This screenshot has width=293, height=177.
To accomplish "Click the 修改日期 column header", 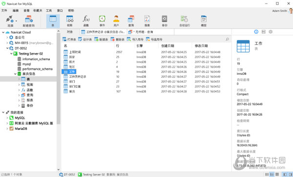I will (x=201, y=46).
